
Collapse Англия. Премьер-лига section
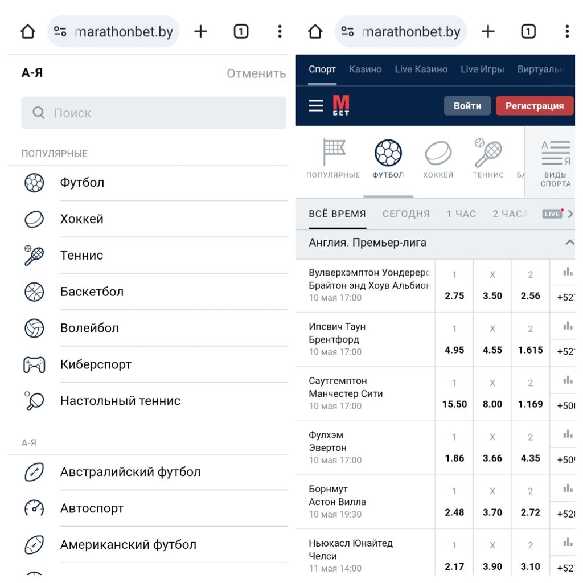click(569, 243)
